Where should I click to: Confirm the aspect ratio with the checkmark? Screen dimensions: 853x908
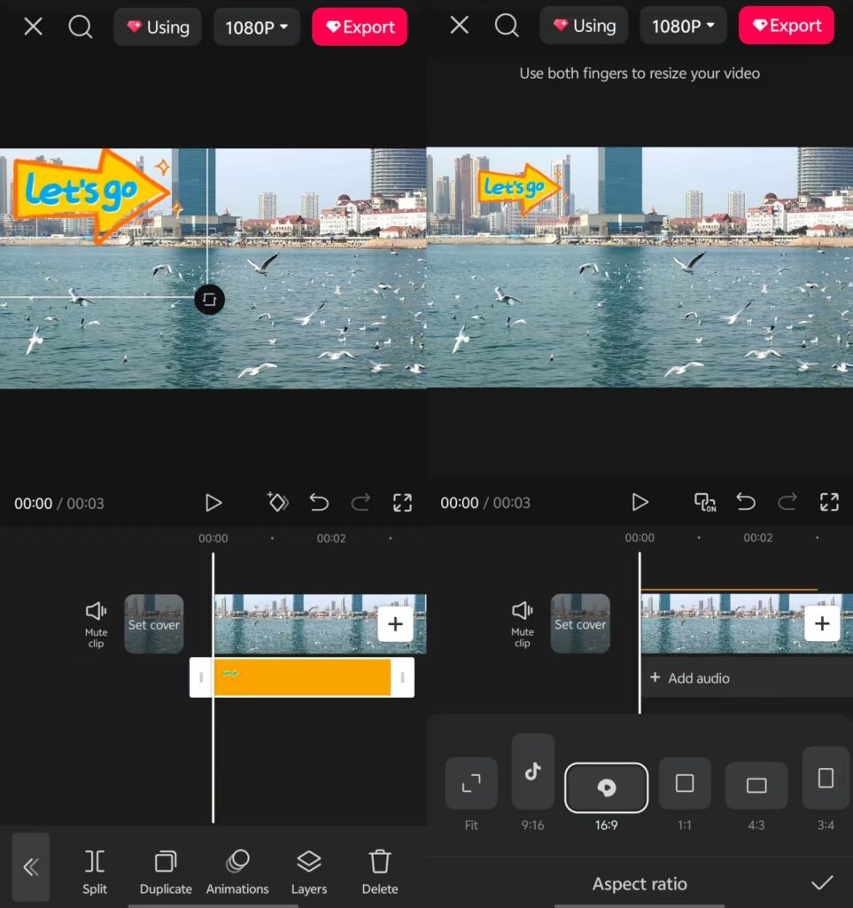pyautogui.click(x=822, y=882)
